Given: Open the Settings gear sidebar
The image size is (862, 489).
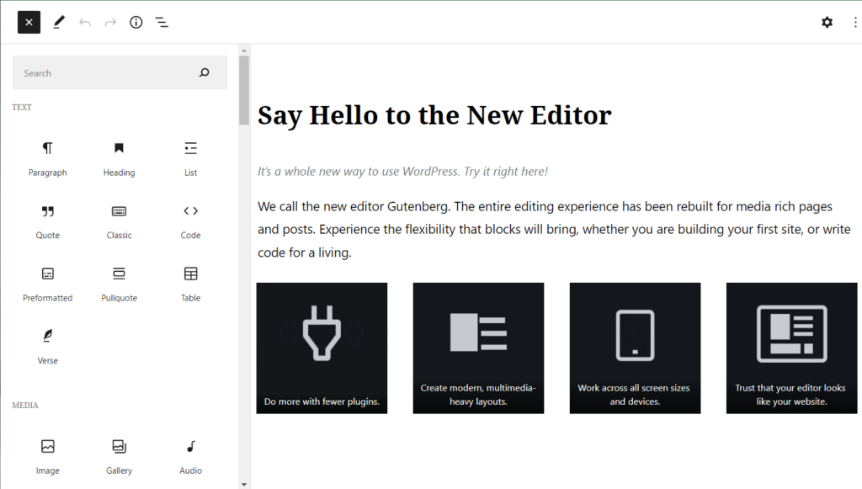Looking at the screenshot, I should pos(827,22).
